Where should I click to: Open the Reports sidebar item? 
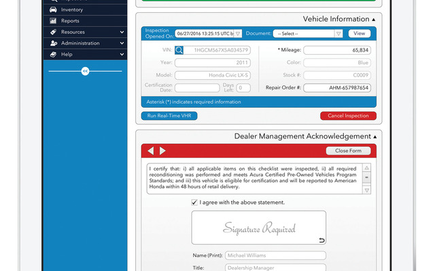[x=85, y=21]
